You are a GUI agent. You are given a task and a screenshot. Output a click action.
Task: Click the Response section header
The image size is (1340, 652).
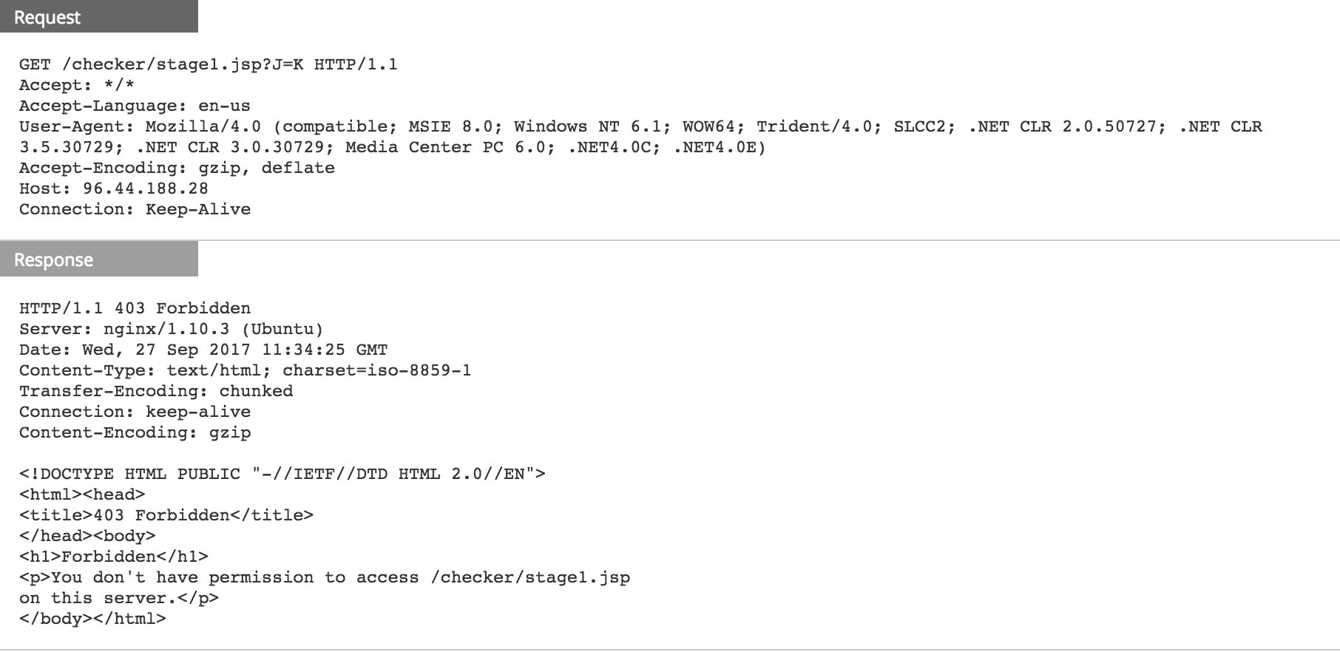point(53,260)
